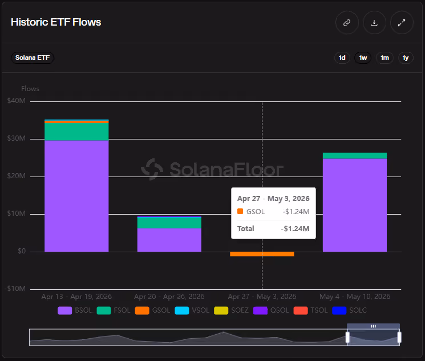Click the green FSOL segment for Apr 20 - Apr 26
The image size is (425, 361).
click(169, 223)
